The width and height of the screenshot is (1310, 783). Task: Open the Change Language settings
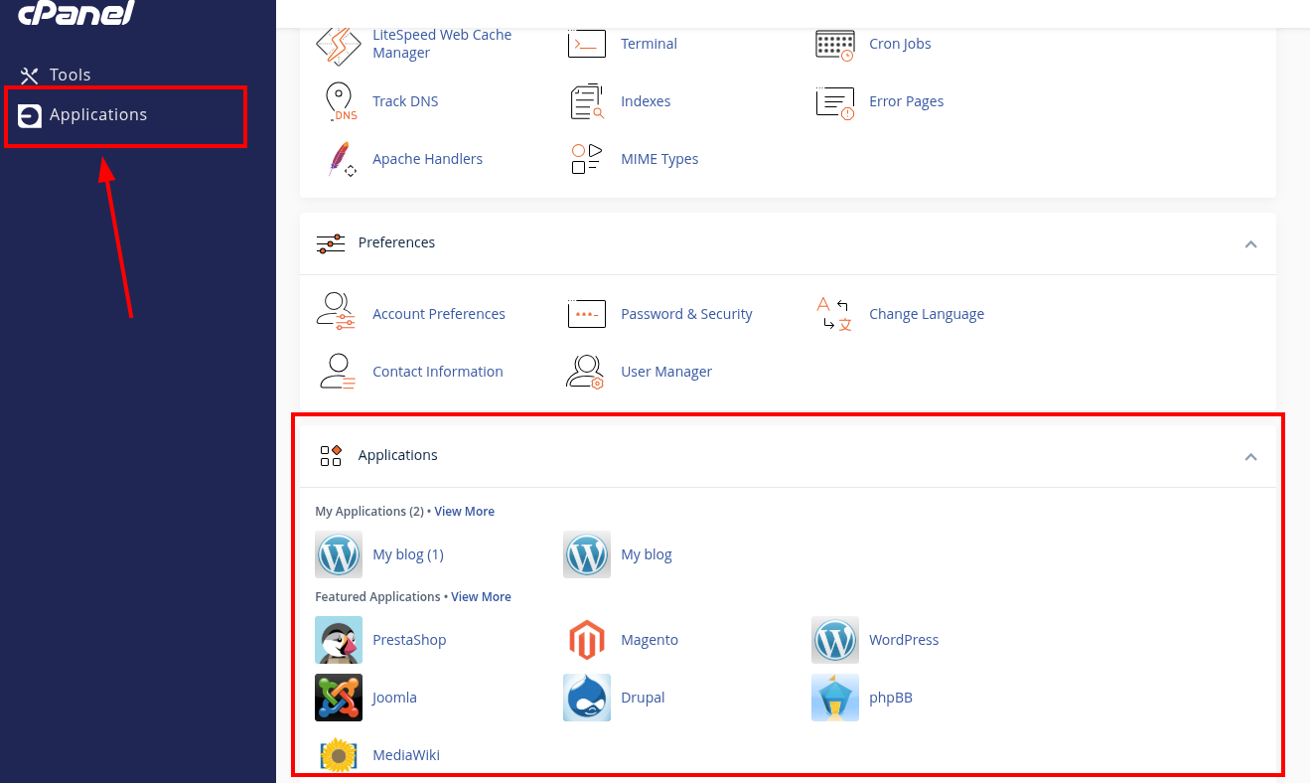pos(926,314)
